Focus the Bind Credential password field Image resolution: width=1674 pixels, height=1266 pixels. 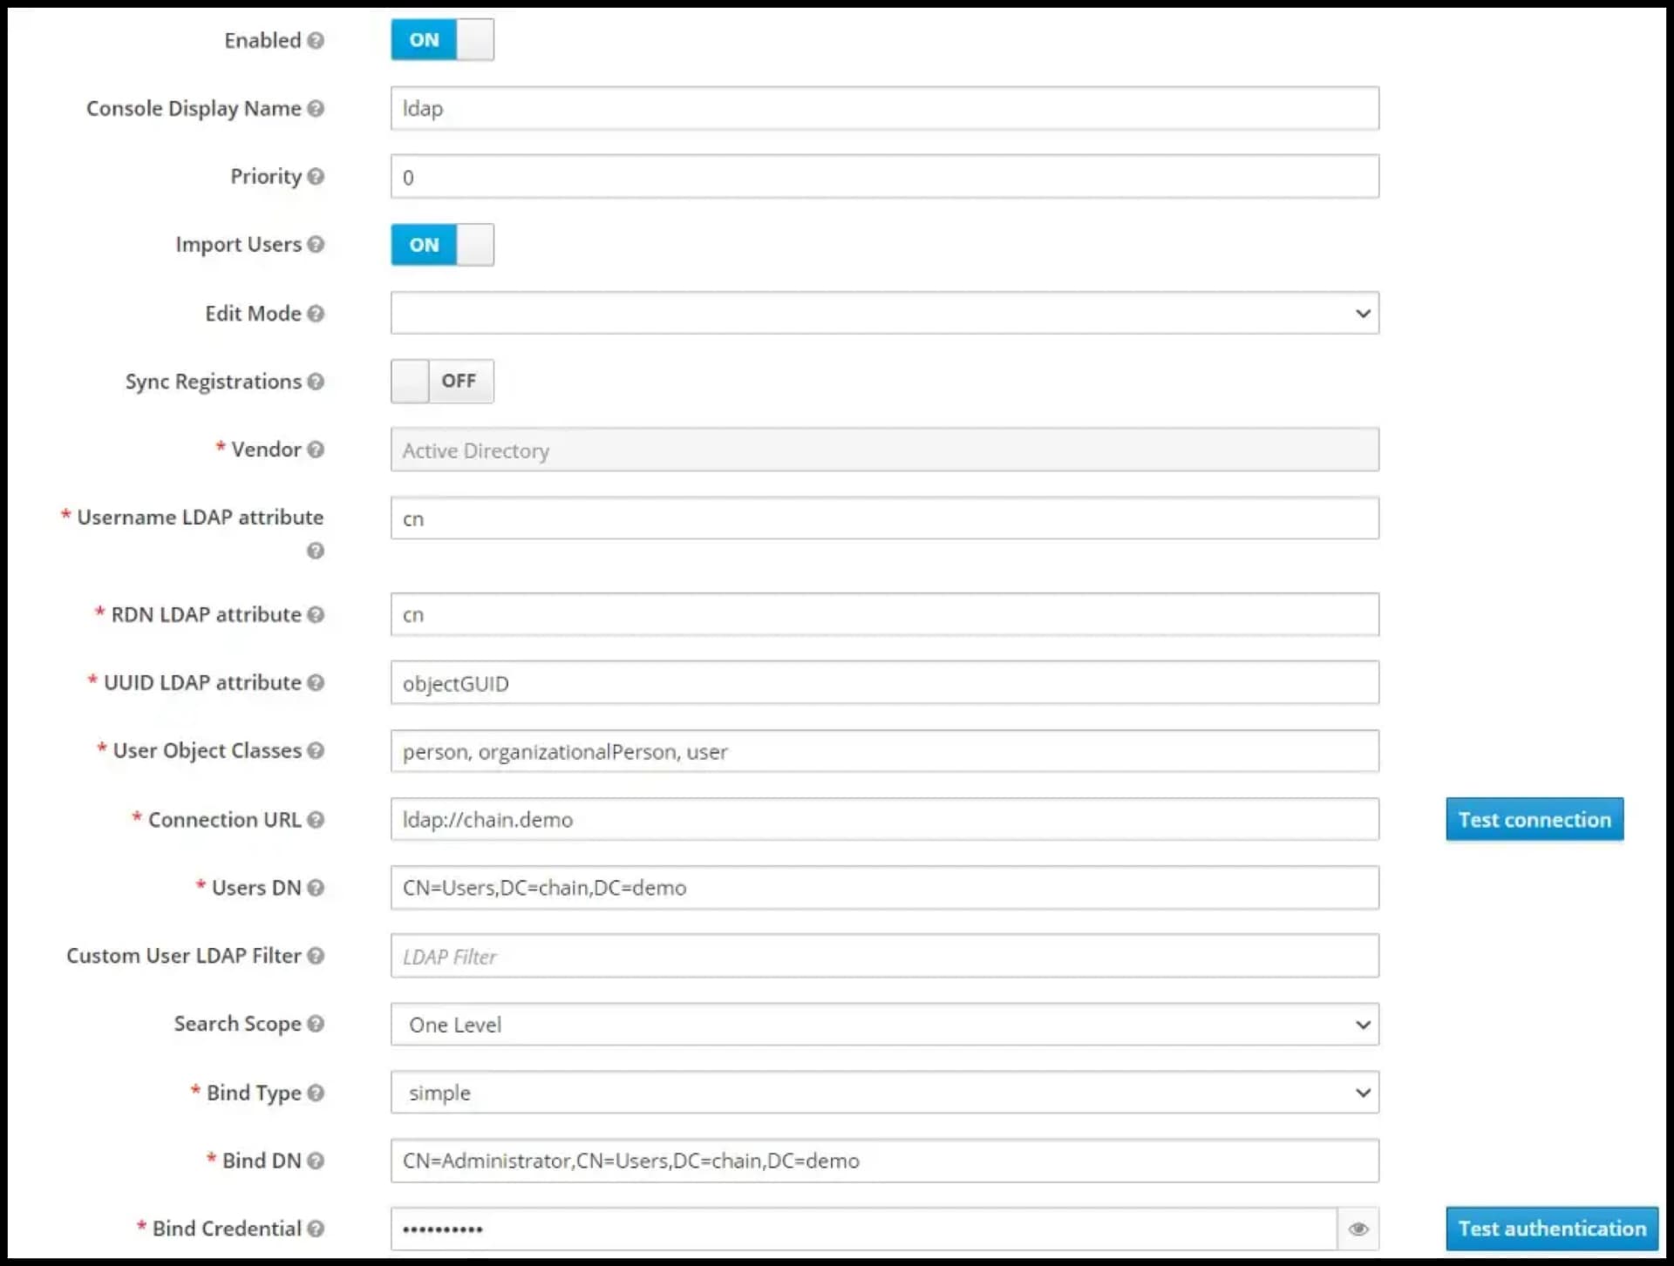(x=864, y=1229)
